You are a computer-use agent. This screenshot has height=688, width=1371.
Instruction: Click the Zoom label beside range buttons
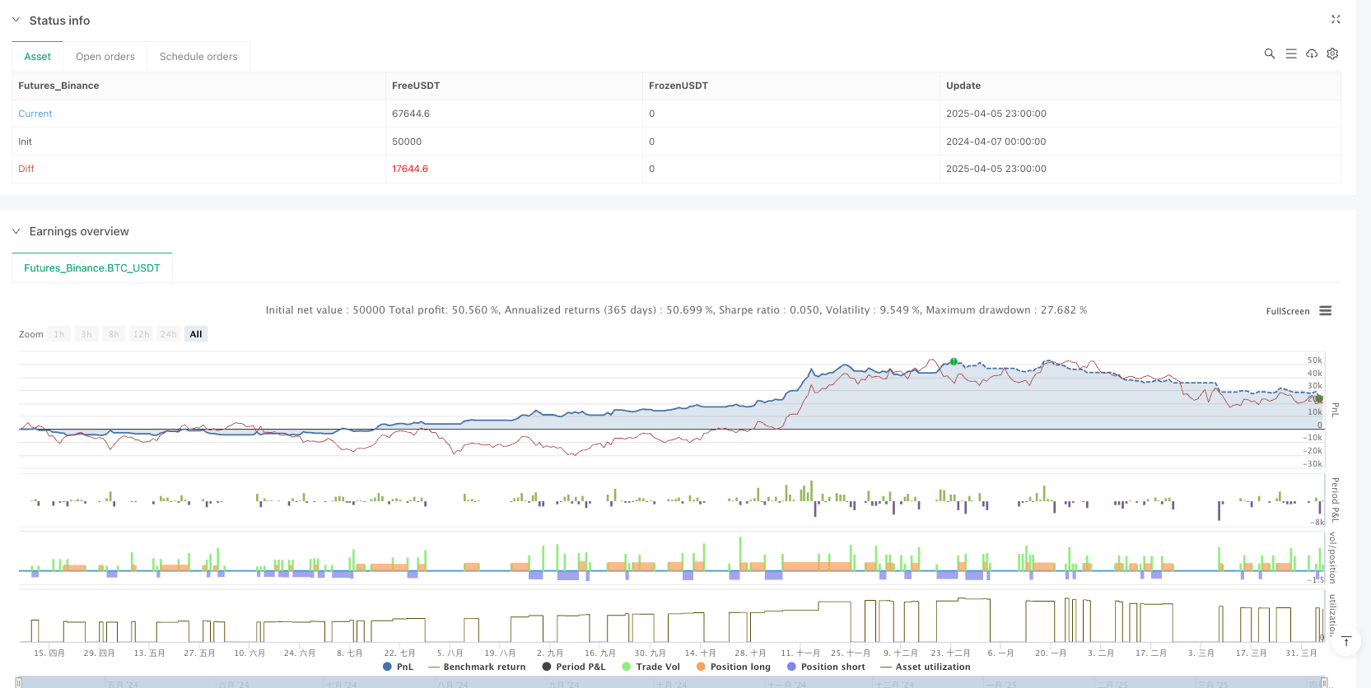pyautogui.click(x=31, y=334)
